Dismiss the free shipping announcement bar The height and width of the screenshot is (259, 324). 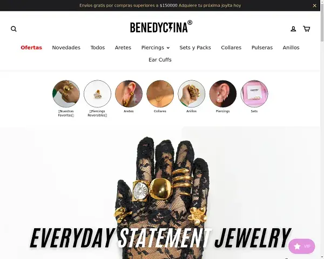[314, 5]
